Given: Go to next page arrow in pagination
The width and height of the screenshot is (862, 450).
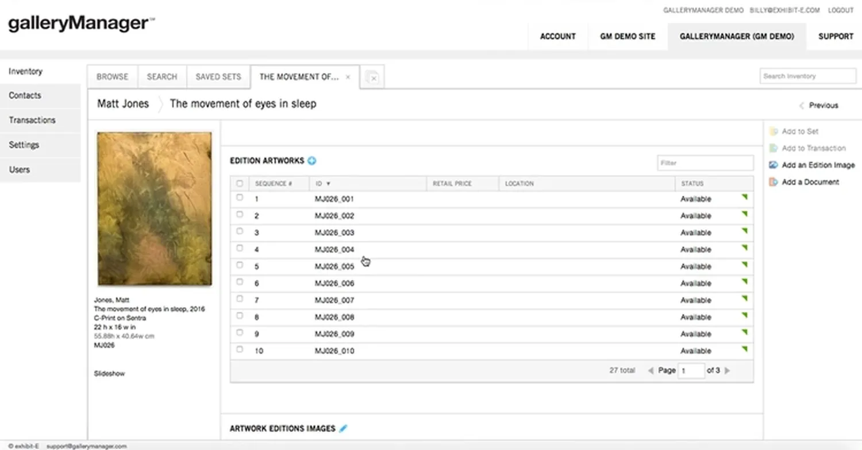Looking at the screenshot, I should click(x=727, y=371).
